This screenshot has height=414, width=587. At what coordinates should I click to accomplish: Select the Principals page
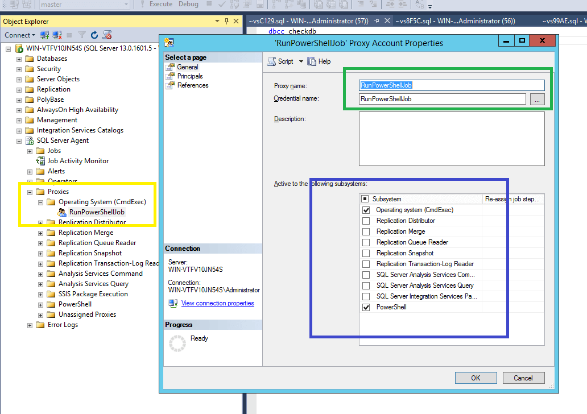pyautogui.click(x=190, y=76)
